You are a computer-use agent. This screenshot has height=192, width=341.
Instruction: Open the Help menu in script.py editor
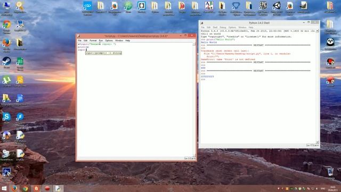click(x=127, y=41)
